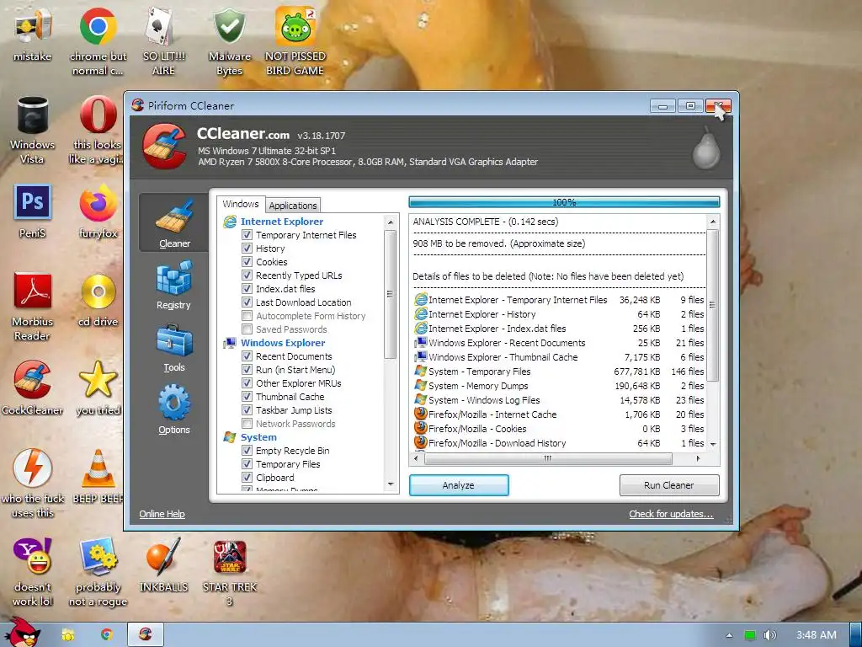Open the Cleaner section in CCleaner sidebar
862x647 pixels.
tap(174, 222)
